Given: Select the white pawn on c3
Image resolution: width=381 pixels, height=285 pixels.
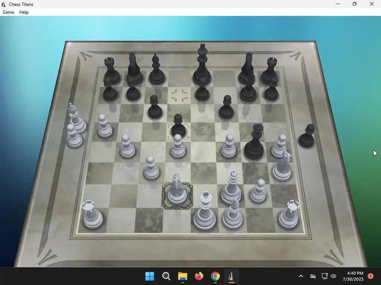Looking at the screenshot, I should 151,168.
